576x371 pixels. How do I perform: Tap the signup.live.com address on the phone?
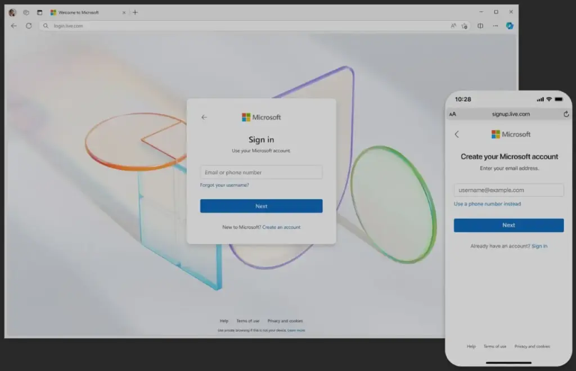coord(511,114)
